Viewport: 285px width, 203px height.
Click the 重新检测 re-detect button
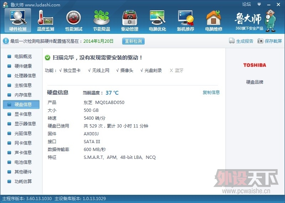click(x=133, y=41)
